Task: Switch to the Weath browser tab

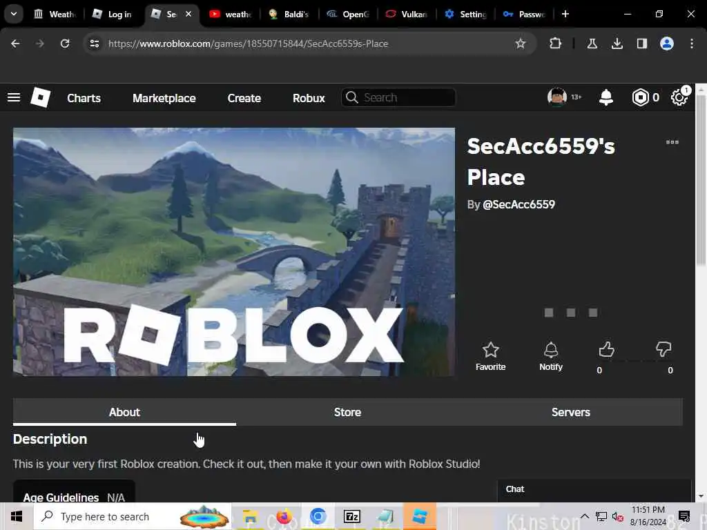Action: point(55,14)
